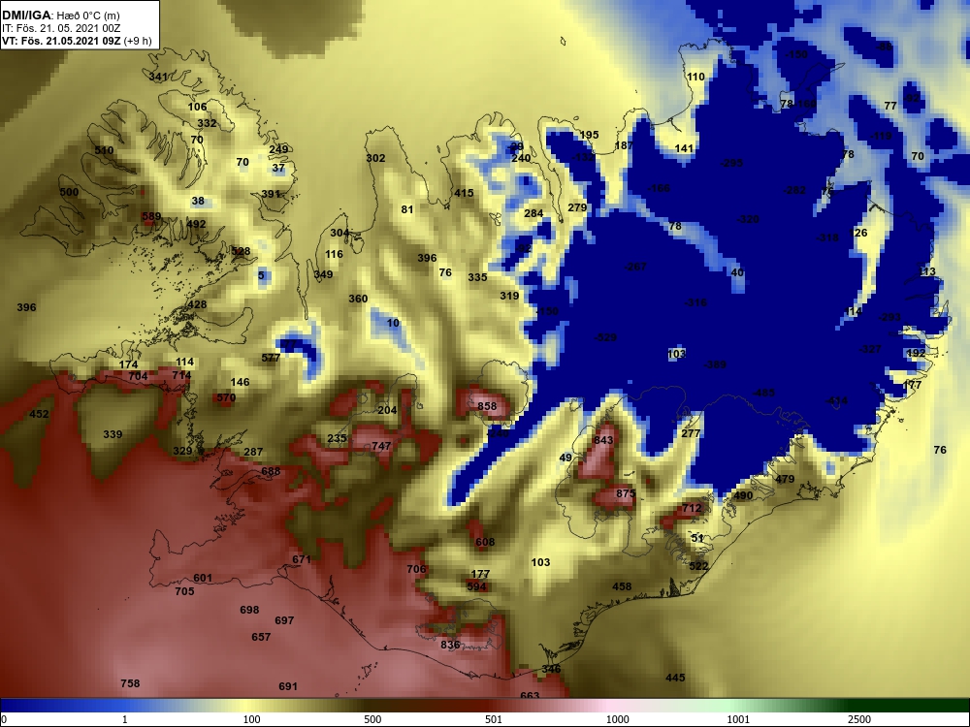970x727 pixels.
Task: Click the map value '836'
Action: [x=450, y=645]
